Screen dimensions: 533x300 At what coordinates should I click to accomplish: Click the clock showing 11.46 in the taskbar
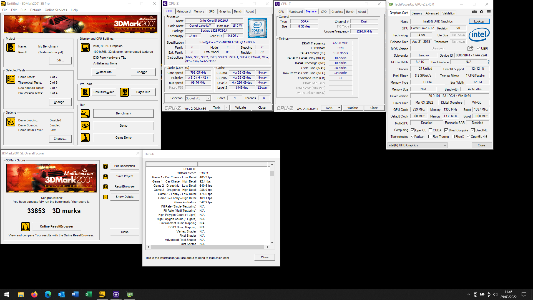(508, 292)
